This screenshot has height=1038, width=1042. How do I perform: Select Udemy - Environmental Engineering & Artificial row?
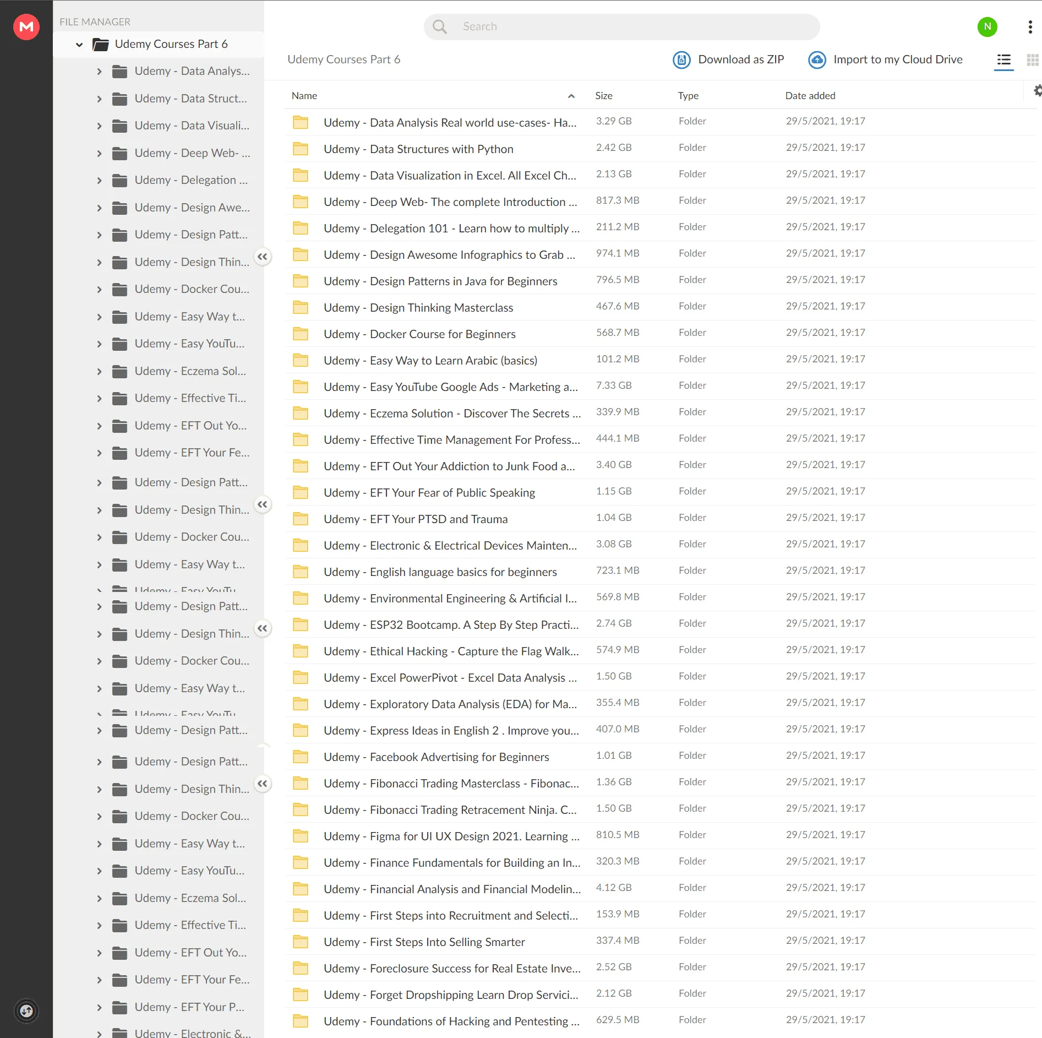click(x=659, y=598)
